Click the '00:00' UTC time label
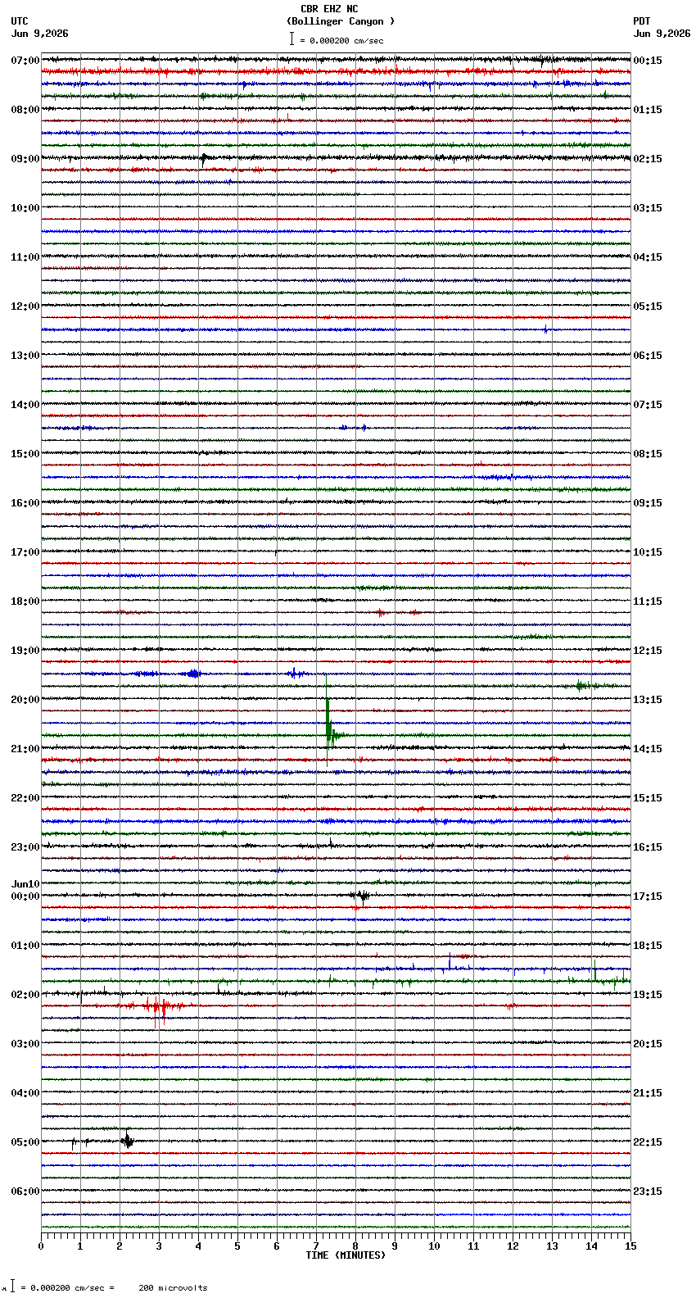Viewport: 696px width, 1298px height. [x=25, y=896]
